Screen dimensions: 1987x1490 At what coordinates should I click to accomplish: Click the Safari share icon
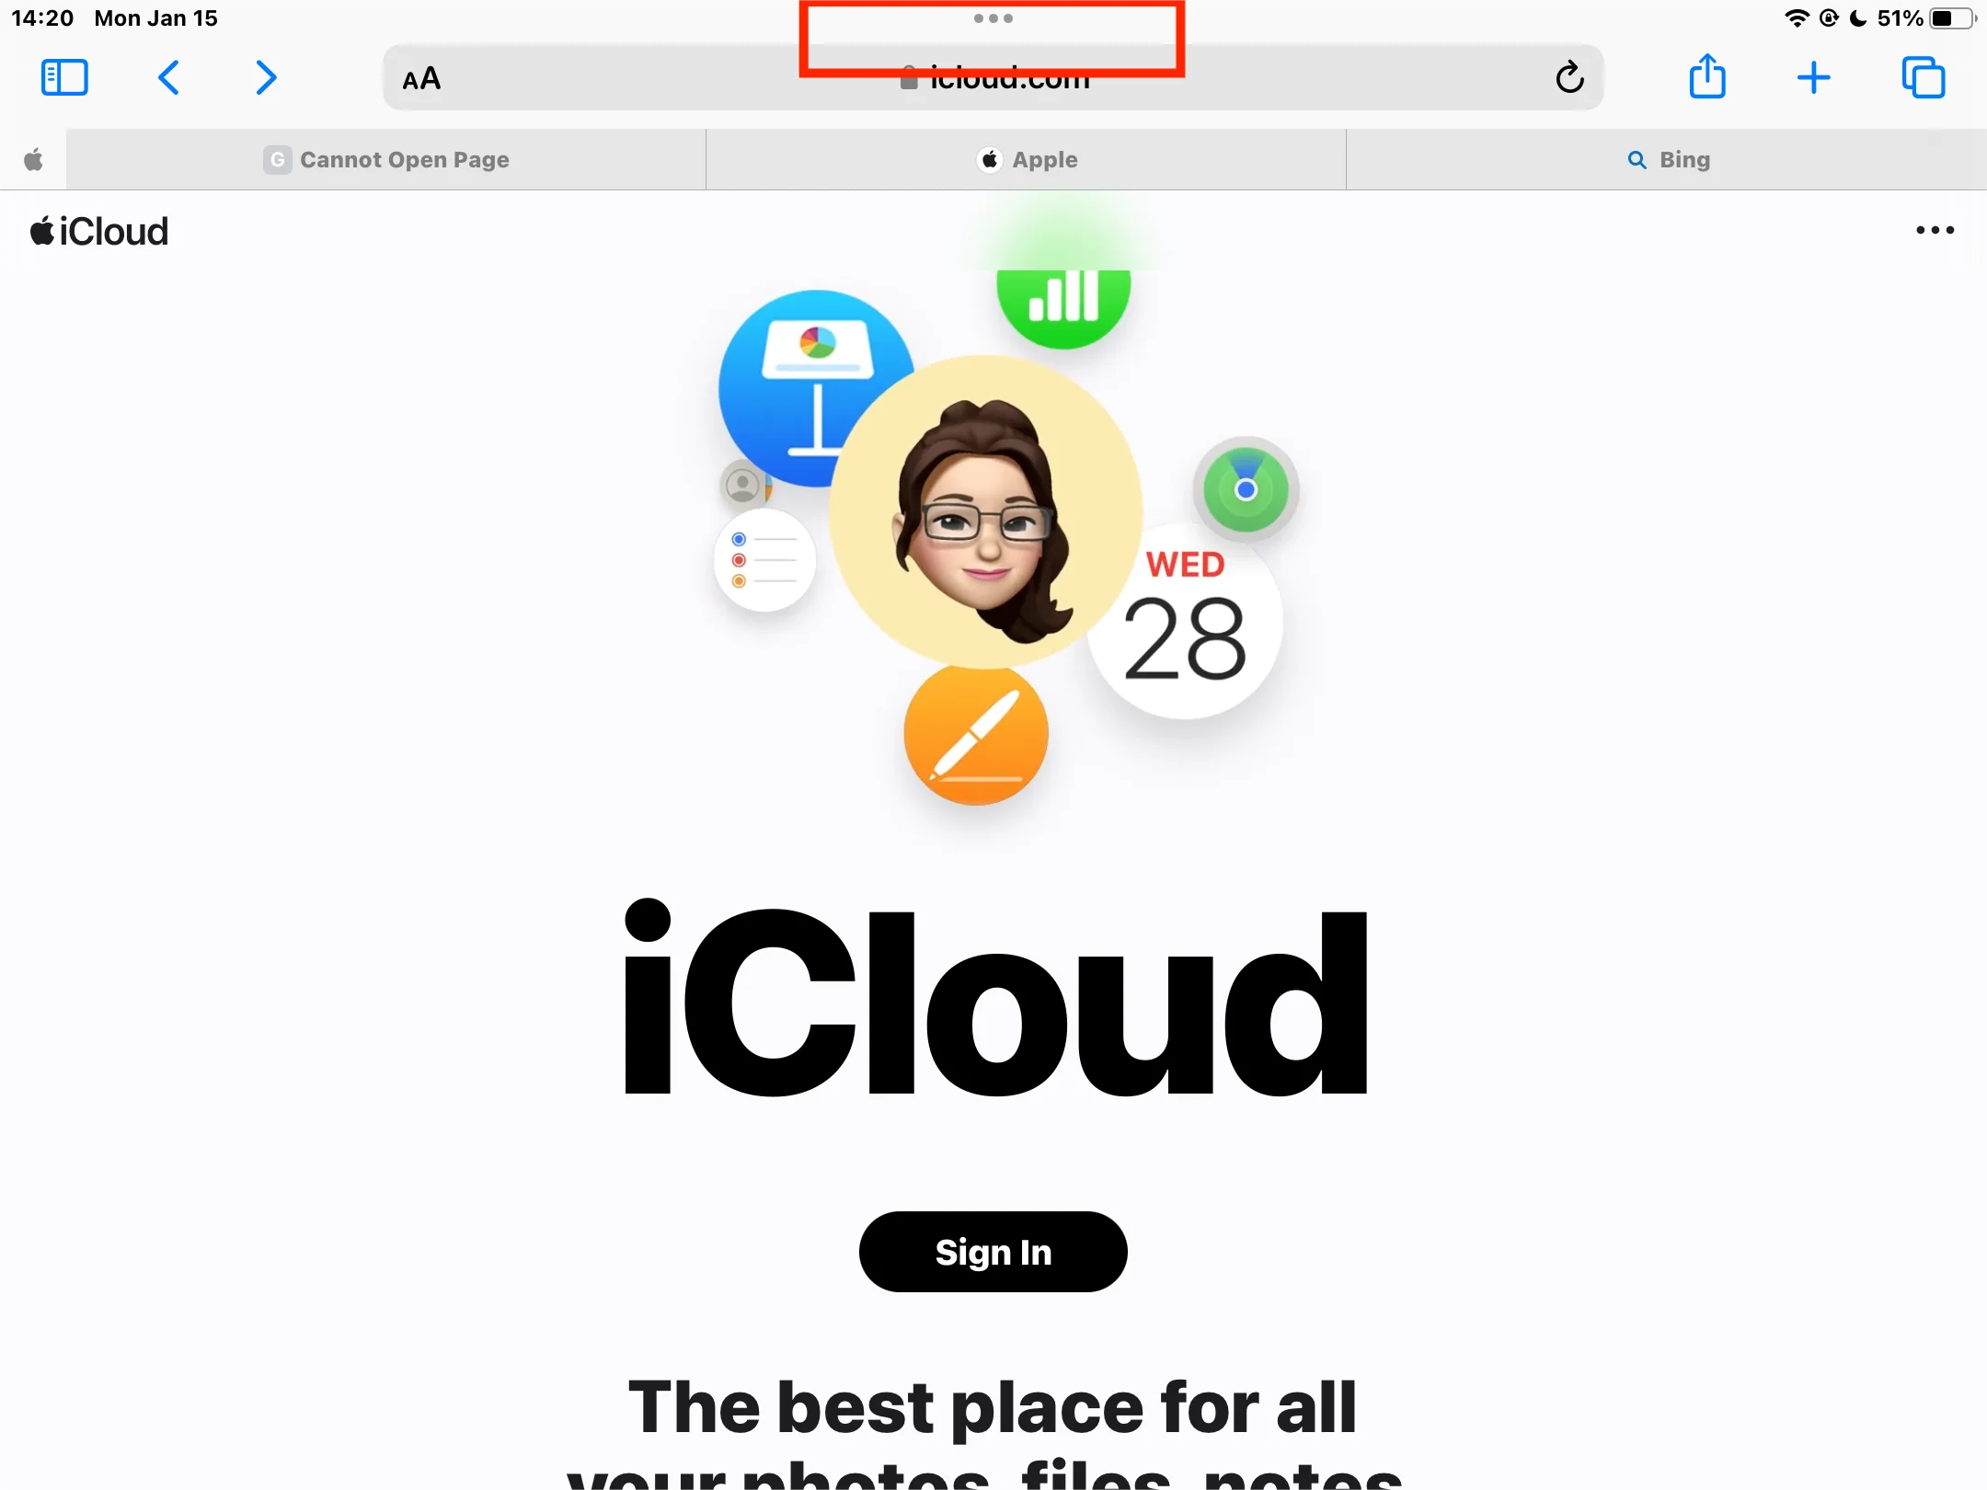1707,75
